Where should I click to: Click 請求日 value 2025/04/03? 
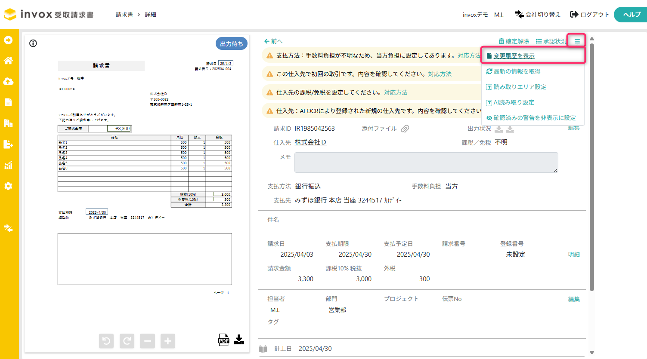coord(297,255)
